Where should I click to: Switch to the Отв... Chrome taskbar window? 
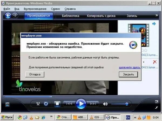[x=63, y=117]
